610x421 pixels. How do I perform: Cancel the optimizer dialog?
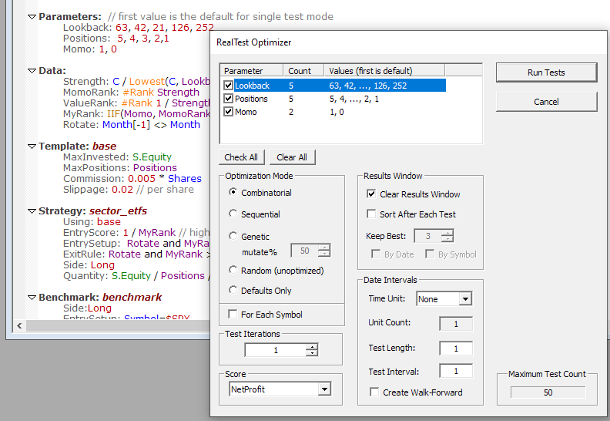pos(546,102)
